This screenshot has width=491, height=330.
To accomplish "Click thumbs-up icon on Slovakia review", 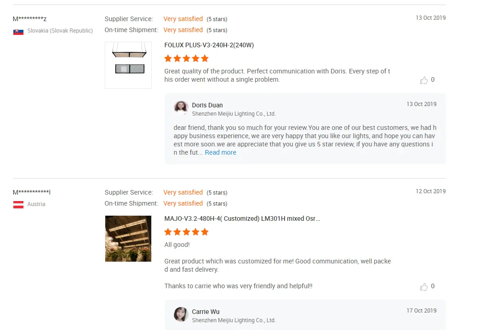I will tap(423, 80).
